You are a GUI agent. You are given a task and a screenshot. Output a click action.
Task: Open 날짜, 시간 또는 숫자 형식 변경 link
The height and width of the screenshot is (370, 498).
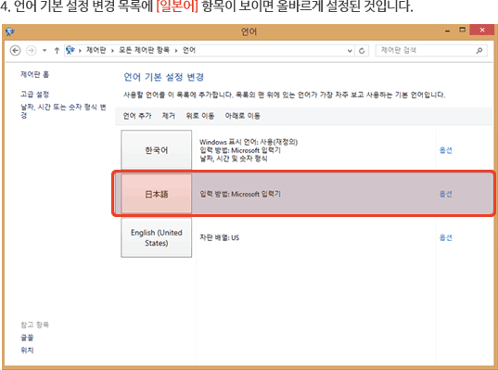(63, 111)
